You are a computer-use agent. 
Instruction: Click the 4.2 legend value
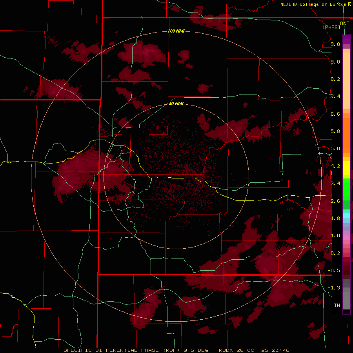(x=335, y=166)
